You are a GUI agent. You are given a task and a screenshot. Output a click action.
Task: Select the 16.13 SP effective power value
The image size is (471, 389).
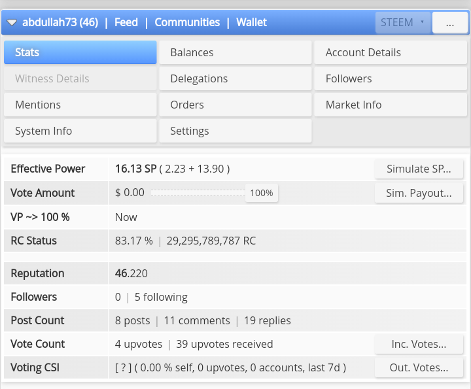pos(136,169)
